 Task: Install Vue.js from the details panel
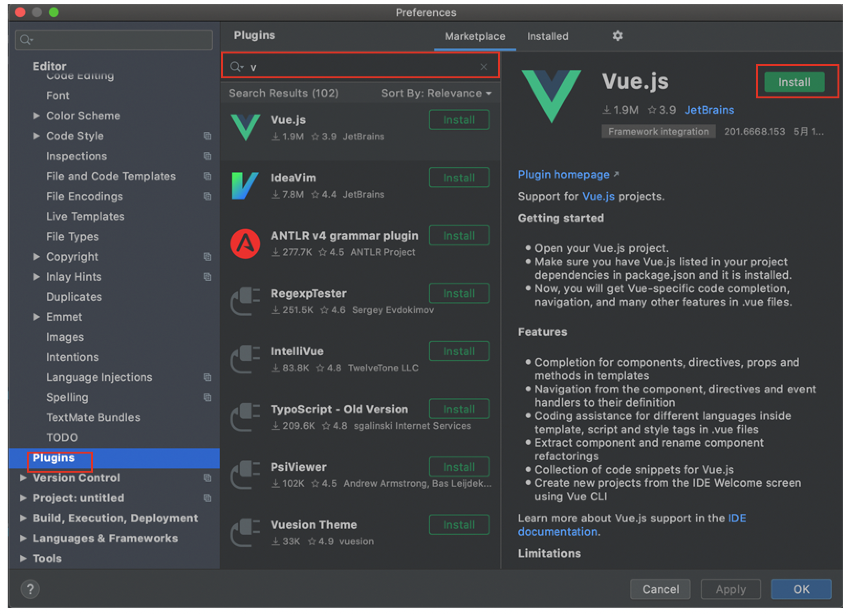click(x=794, y=82)
